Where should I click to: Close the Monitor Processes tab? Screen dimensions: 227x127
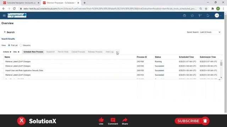click(78, 3)
